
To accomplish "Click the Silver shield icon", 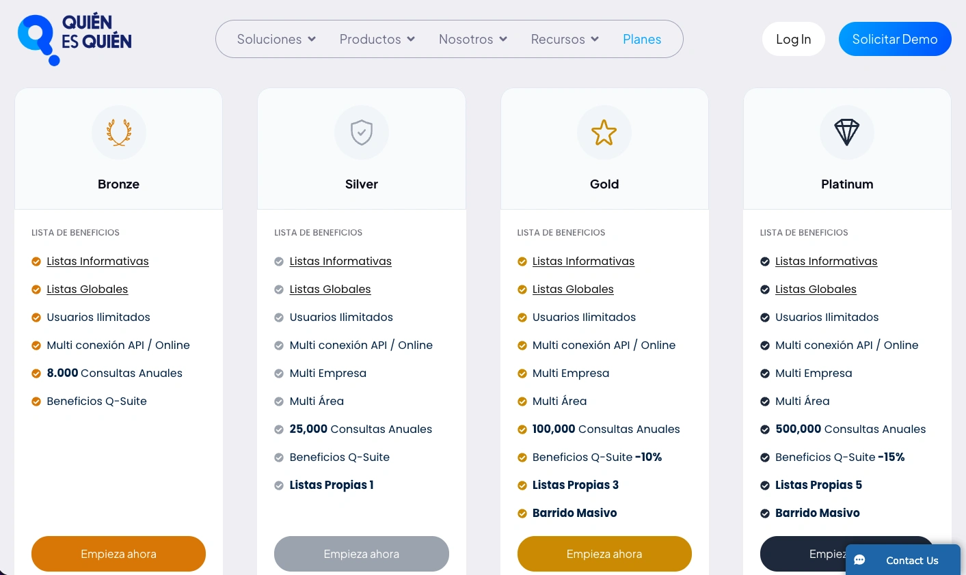I will click(362, 132).
